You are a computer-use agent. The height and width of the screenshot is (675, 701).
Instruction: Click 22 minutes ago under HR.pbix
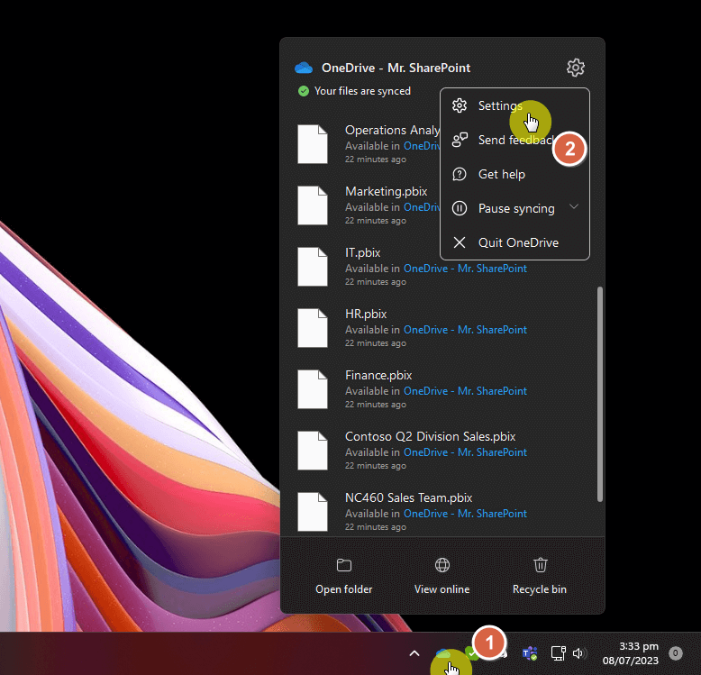[376, 342]
